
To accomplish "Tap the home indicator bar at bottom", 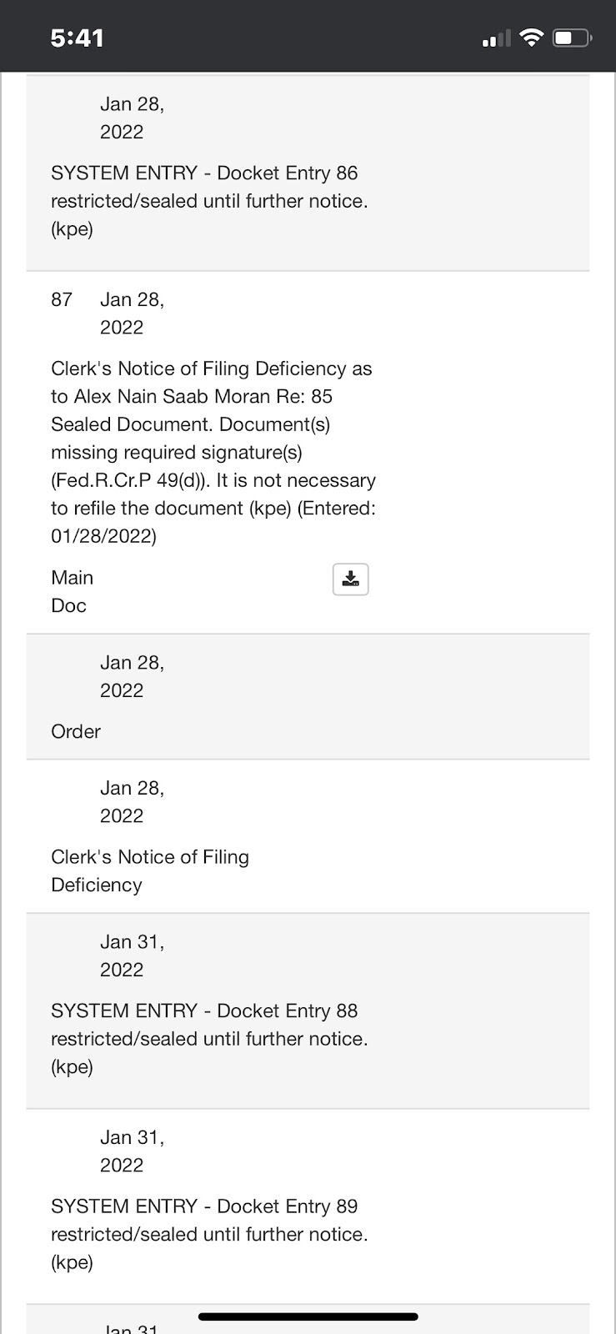I will (x=308, y=1317).
